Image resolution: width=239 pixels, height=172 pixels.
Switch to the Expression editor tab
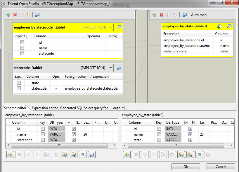coord(45,108)
